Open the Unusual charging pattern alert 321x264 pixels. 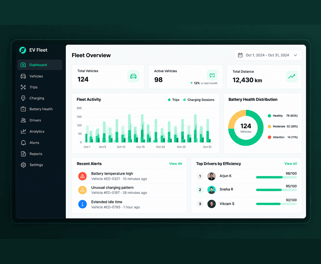tap(129, 190)
